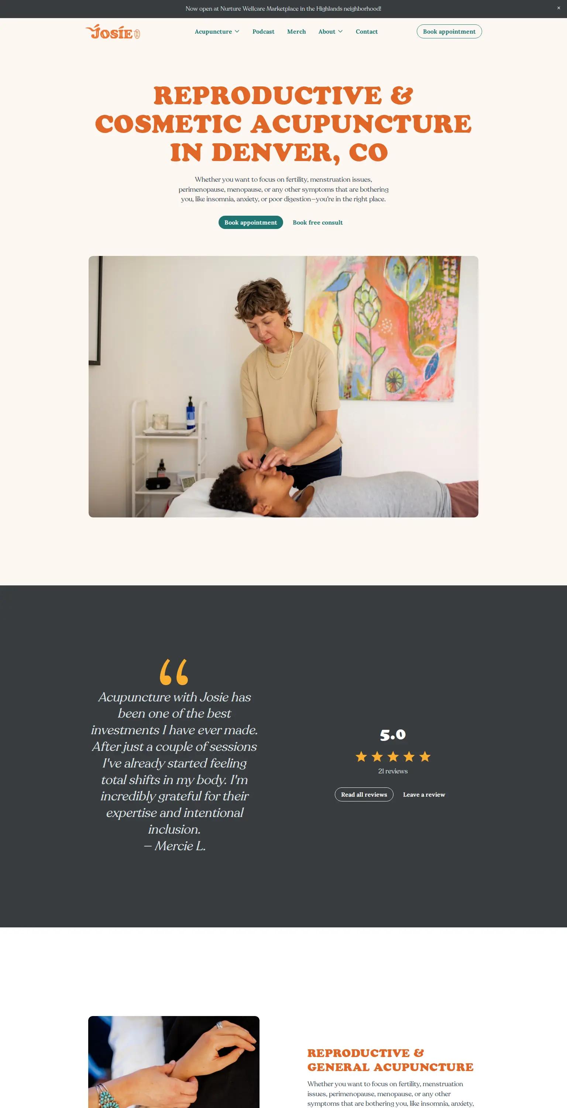Expand the About menu chevron
This screenshot has width=567, height=1108.
pyautogui.click(x=340, y=31)
